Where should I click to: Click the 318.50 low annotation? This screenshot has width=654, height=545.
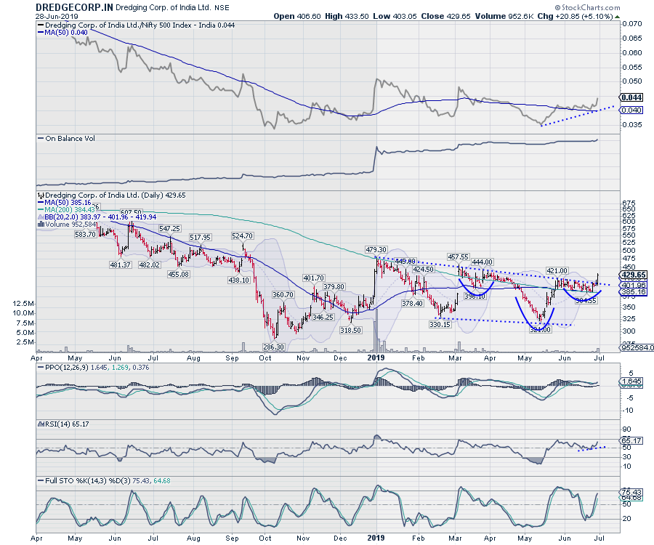[350, 330]
